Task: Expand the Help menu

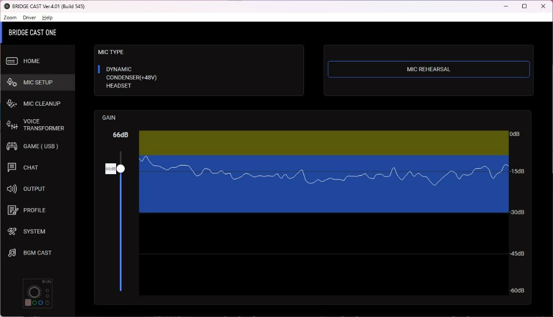Action: point(48,18)
